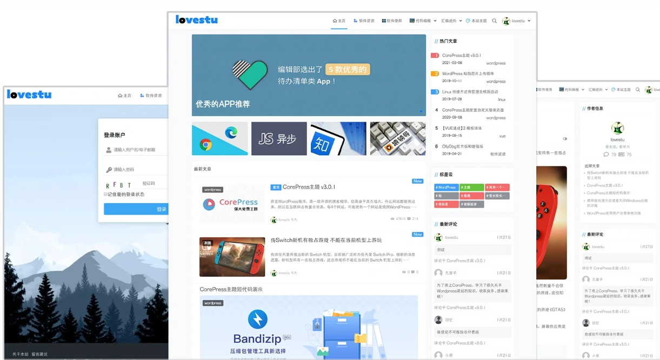Click the blue 置顶 badge on CorePress article

pyautogui.click(x=276, y=188)
